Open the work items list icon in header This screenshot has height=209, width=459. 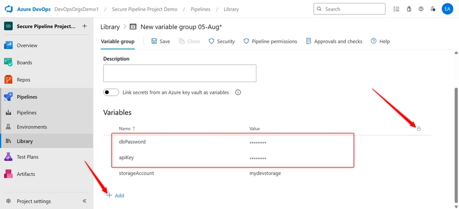(396, 9)
